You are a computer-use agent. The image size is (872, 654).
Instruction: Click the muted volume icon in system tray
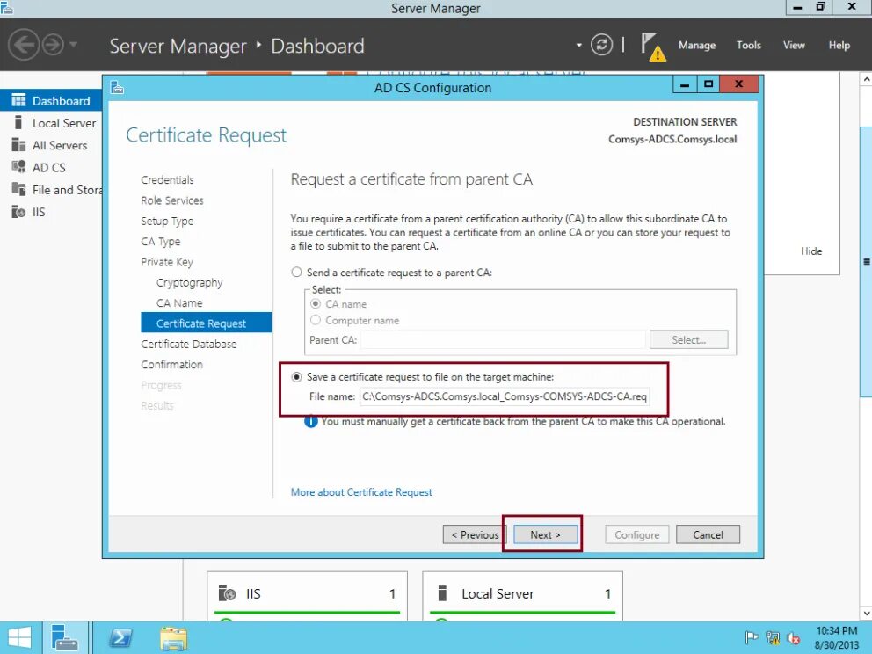794,638
